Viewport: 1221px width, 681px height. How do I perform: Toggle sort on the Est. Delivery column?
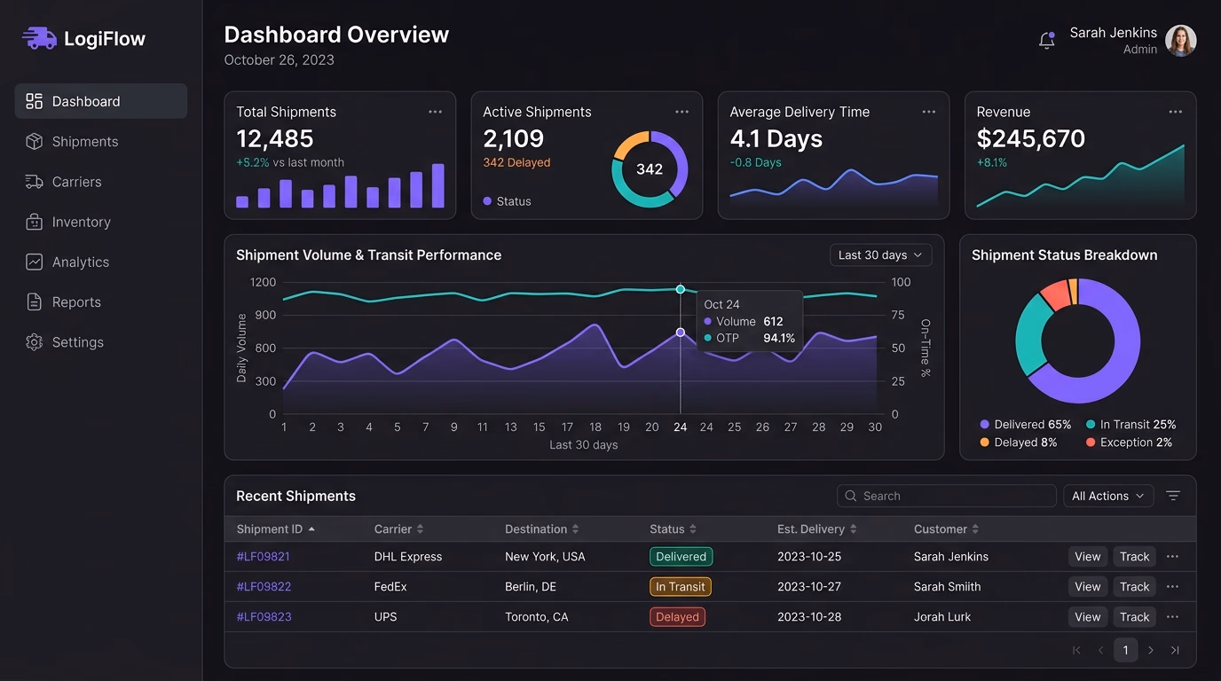pos(816,529)
